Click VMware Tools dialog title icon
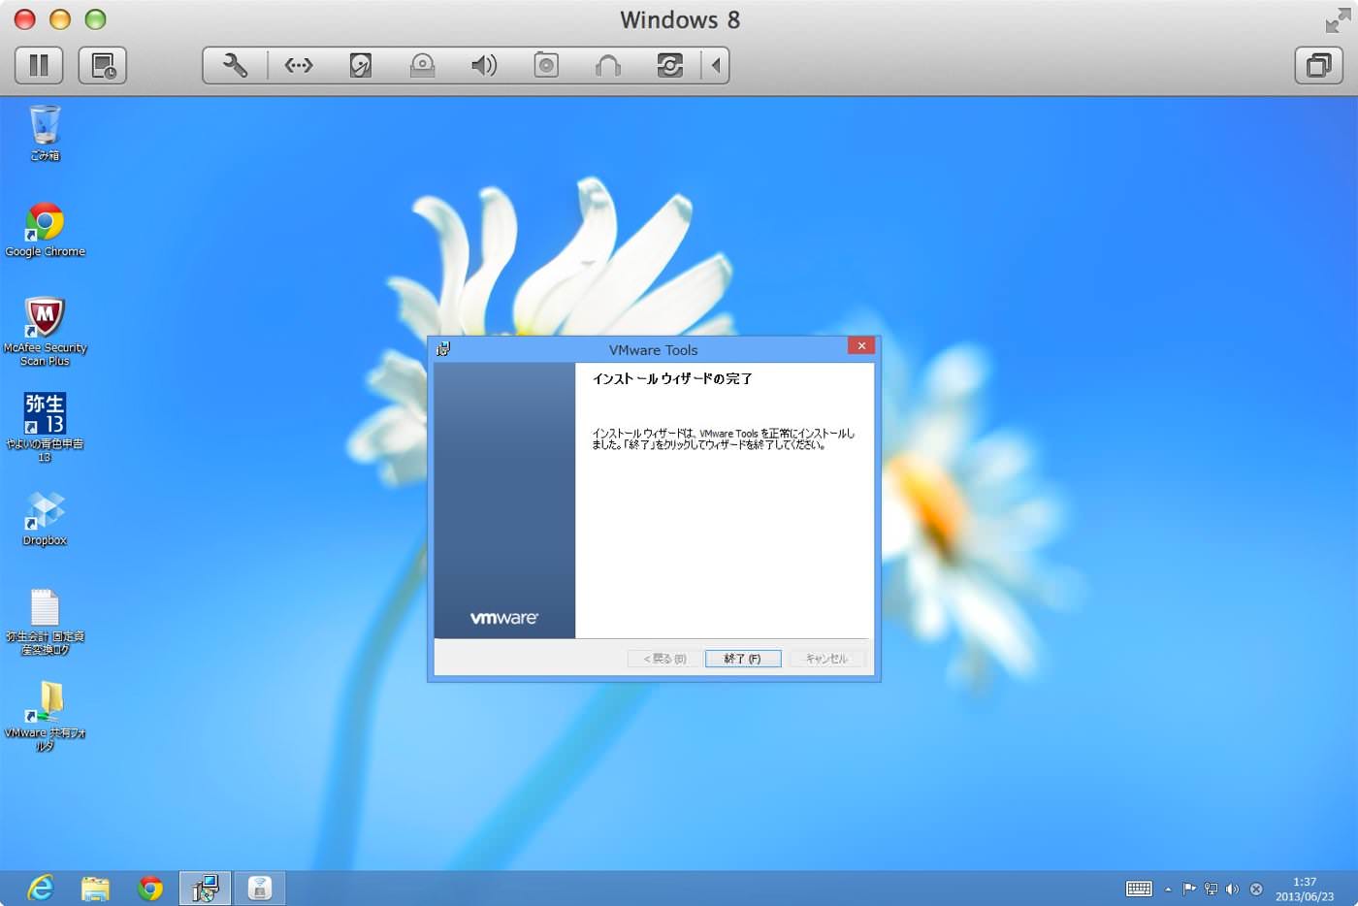 (443, 349)
